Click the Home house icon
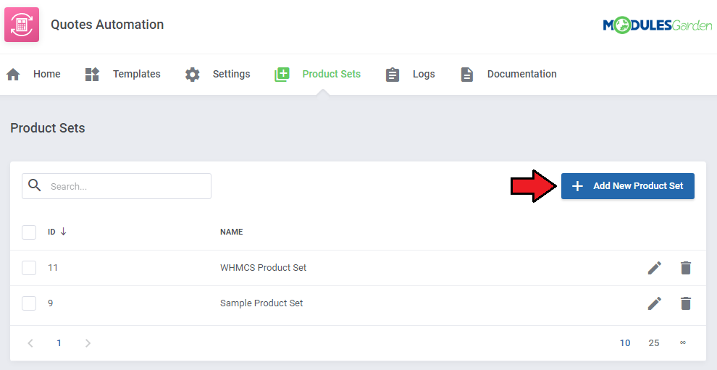Screen dimensions: 717x370 click(x=13, y=74)
